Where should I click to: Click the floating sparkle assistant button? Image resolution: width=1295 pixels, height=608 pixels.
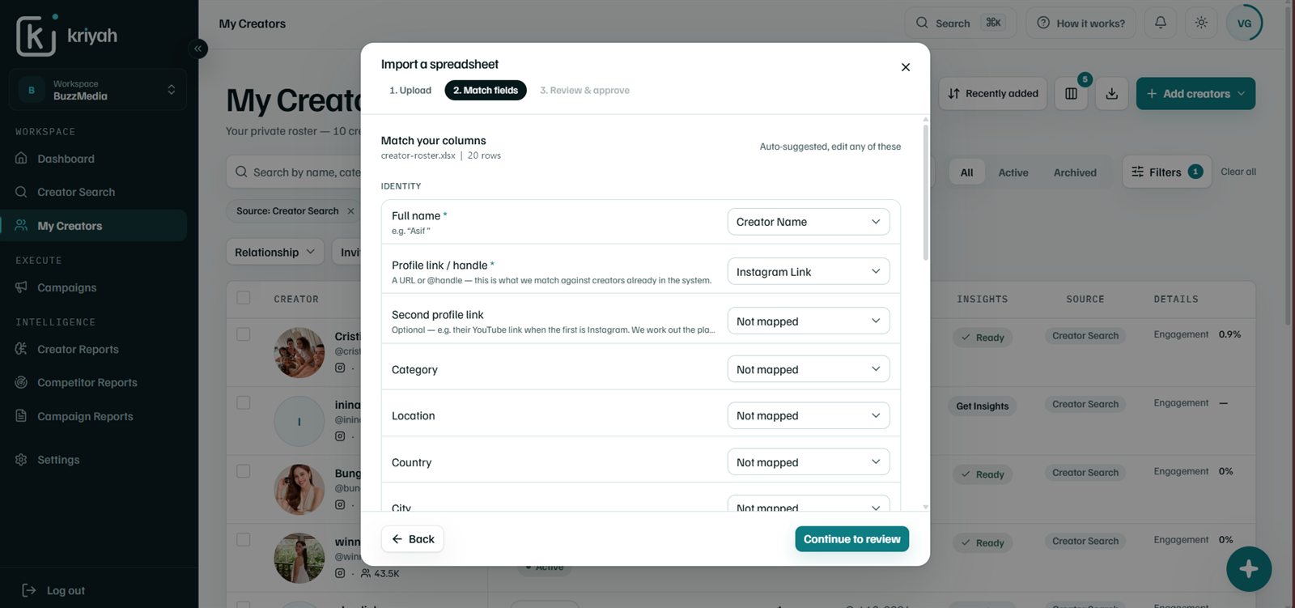(1249, 569)
